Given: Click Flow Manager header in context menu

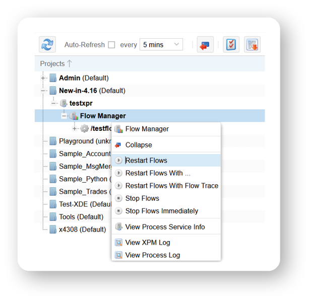Looking at the screenshot, I should (x=166, y=129).
